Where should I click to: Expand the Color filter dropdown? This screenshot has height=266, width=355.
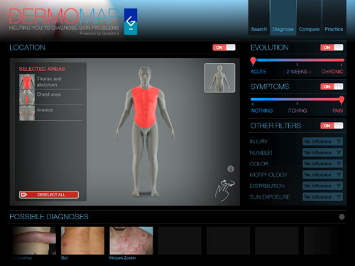tap(322, 164)
